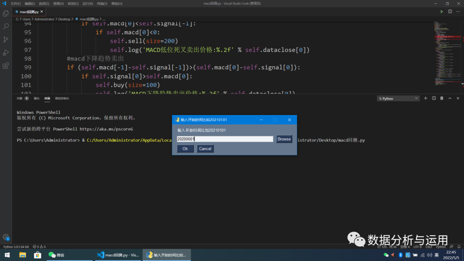Click the line and column indicator 行 120

pos(387,246)
